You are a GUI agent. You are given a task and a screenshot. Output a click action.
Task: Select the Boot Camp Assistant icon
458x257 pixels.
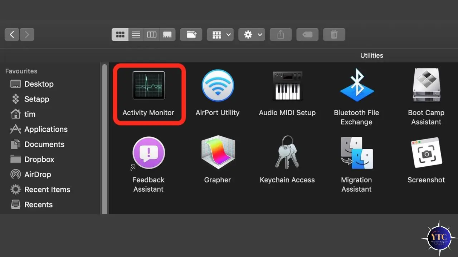(426, 85)
